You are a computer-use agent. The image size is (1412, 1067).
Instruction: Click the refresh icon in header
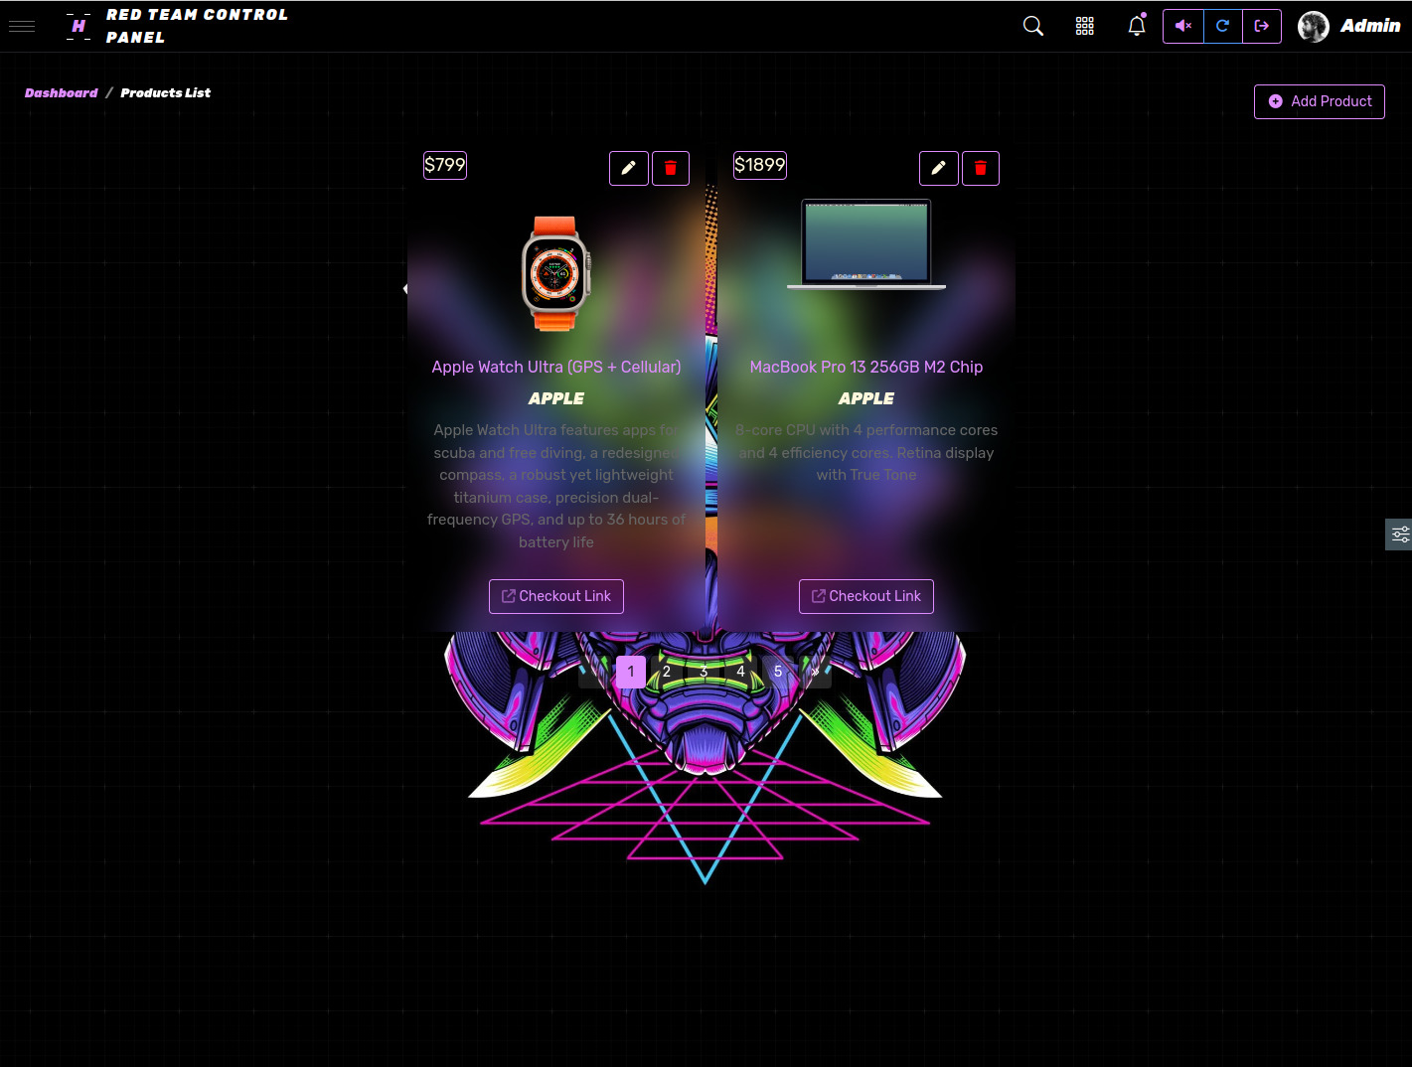(x=1223, y=26)
